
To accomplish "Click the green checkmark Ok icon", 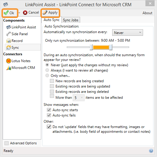I will point(6,13).
